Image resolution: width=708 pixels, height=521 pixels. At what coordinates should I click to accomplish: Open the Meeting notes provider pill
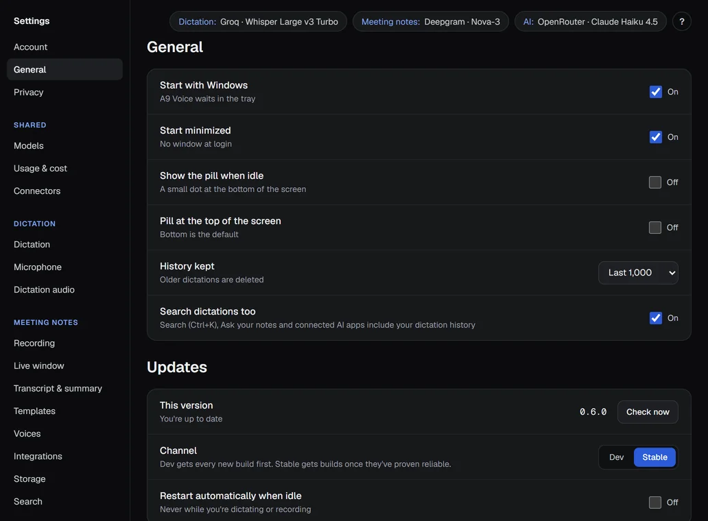click(x=430, y=22)
